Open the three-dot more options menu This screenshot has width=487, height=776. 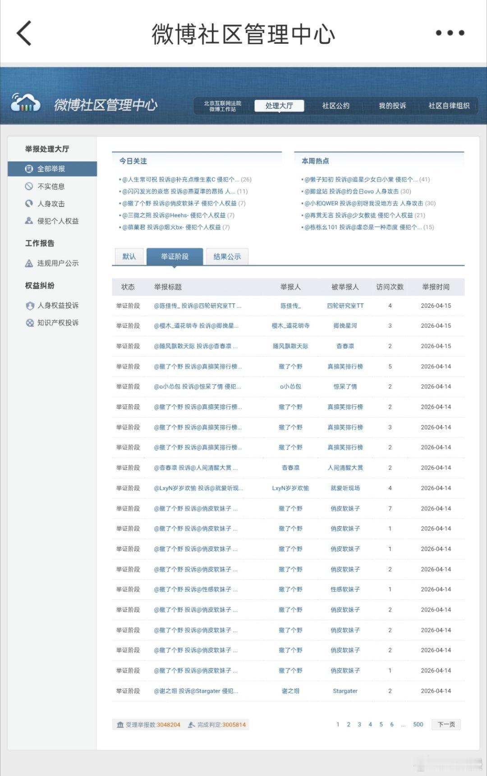(450, 33)
